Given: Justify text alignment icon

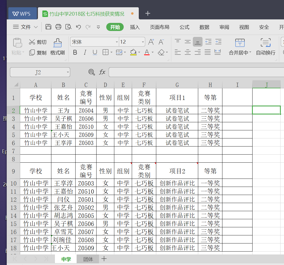Looking at the screenshot, I should pos(208,52).
